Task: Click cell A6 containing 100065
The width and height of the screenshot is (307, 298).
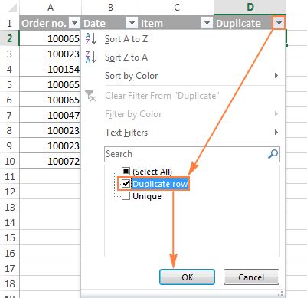Action: (51, 100)
